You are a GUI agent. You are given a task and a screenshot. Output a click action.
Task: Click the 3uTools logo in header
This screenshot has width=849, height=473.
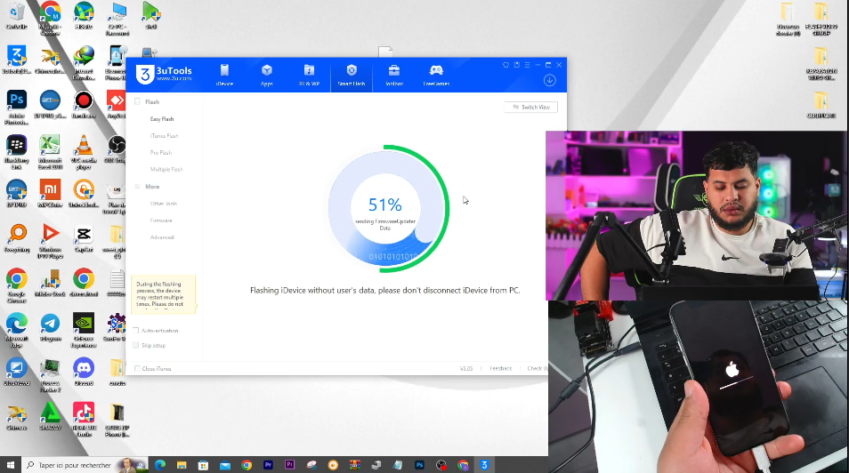[164, 74]
